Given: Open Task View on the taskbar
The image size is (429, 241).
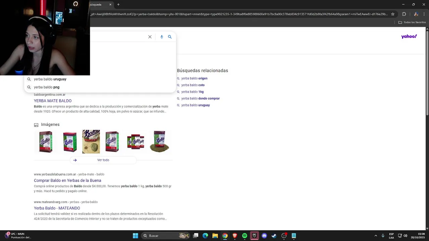Looking at the screenshot, I should click(x=196, y=236).
